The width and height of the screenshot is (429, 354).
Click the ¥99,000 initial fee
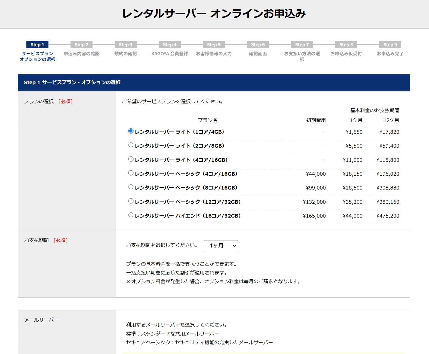(x=316, y=188)
